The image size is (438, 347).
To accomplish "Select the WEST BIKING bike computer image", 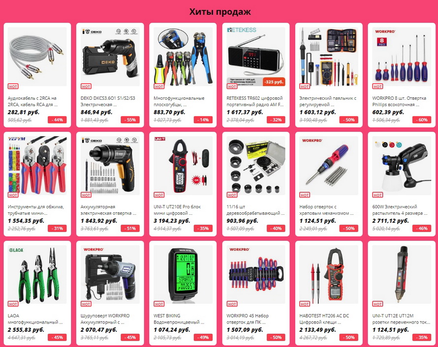I will pyautogui.click(x=183, y=274).
